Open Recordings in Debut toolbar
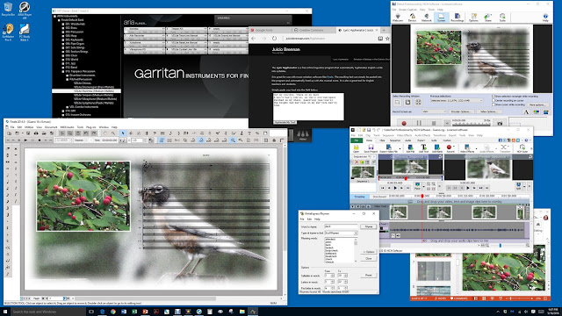This screenshot has width=562, height=316. (x=457, y=18)
